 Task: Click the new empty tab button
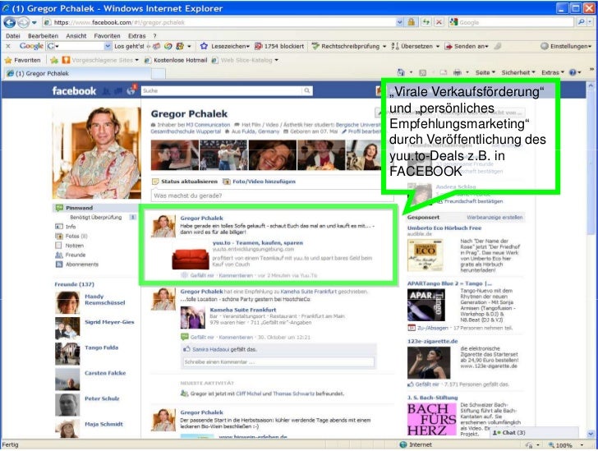pyautogui.click(x=159, y=73)
